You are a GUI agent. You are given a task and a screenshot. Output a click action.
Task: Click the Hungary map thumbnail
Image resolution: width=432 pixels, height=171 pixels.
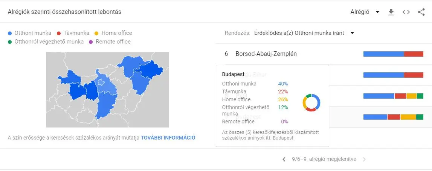click(x=107, y=90)
